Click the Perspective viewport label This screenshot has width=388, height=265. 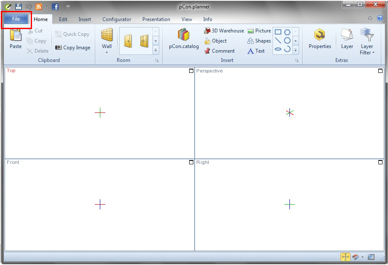coord(210,71)
